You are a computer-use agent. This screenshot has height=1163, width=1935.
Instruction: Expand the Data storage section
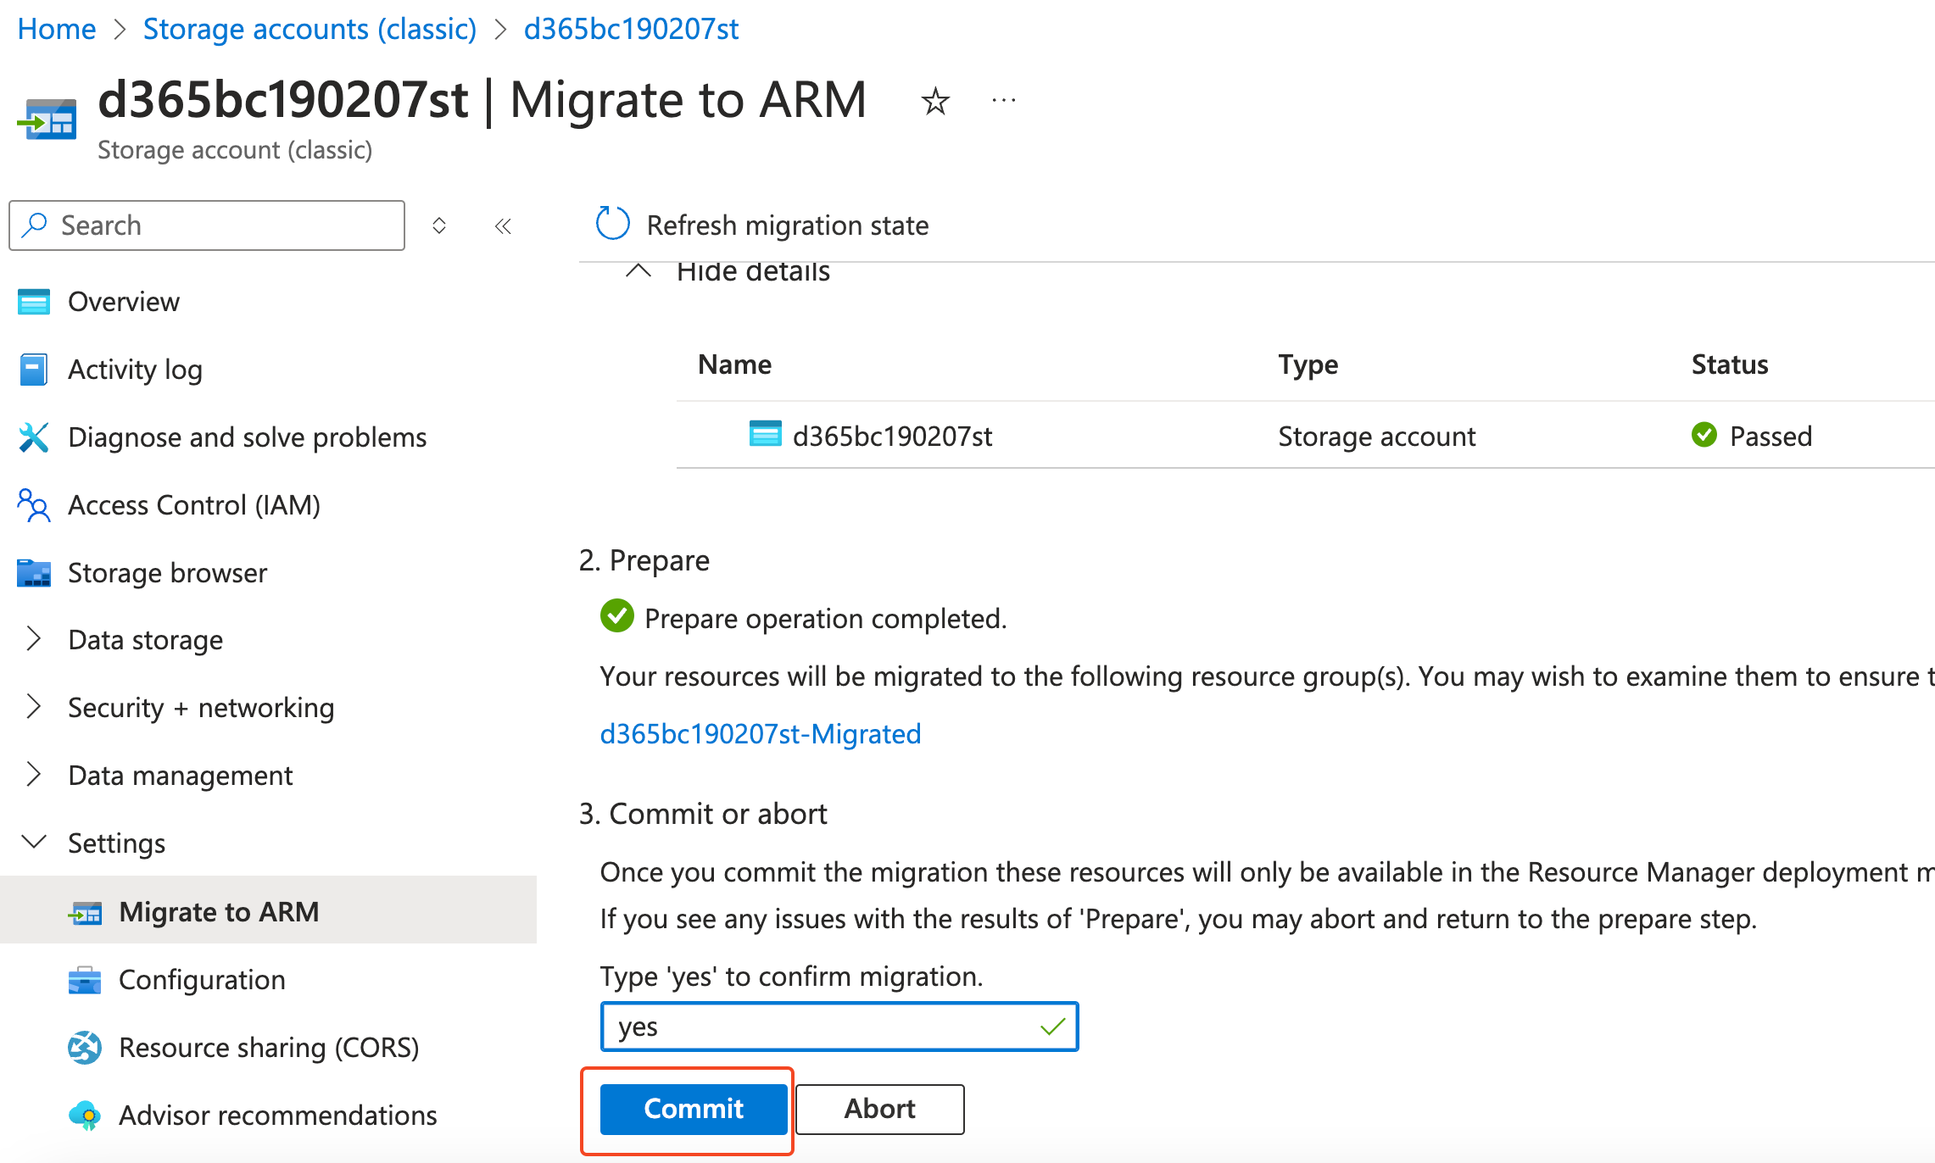coord(34,639)
